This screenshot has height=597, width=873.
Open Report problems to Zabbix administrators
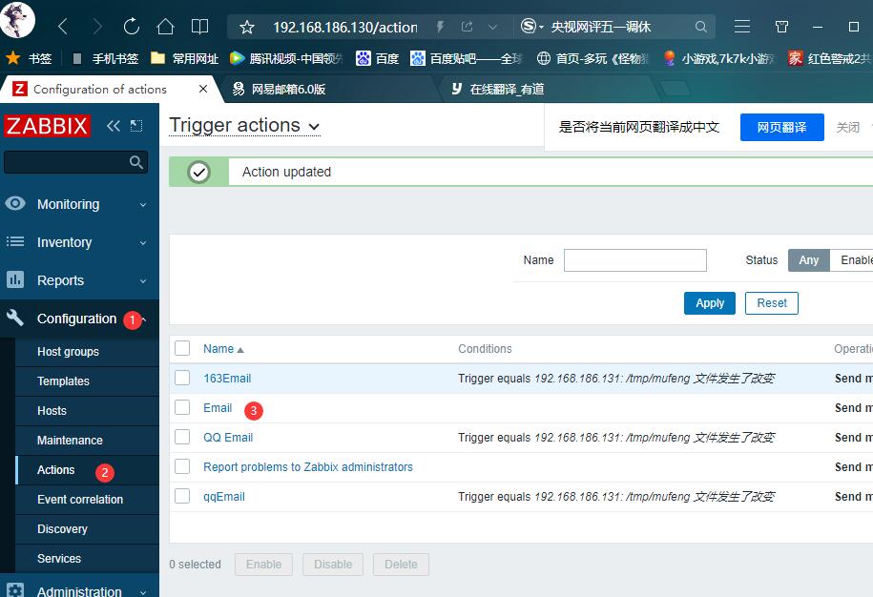(308, 466)
